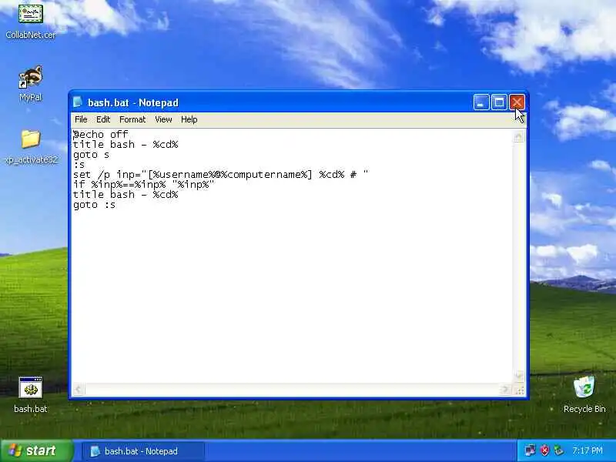
Task: Click the network computers tray icon
Action: coord(530,450)
